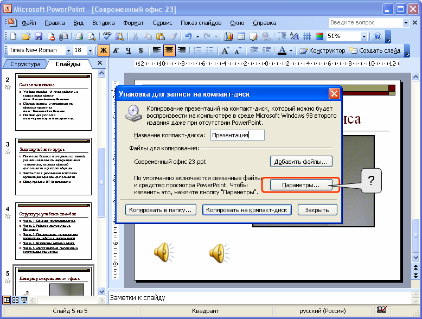
Task: Switch to the Структура tab
Action: pos(25,64)
